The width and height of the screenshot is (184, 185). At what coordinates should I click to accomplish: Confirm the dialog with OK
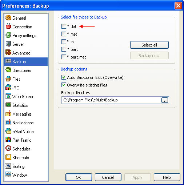click(x=79, y=177)
